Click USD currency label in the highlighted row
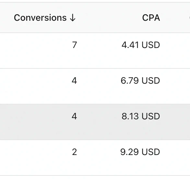The image size is (190, 179). (x=151, y=116)
